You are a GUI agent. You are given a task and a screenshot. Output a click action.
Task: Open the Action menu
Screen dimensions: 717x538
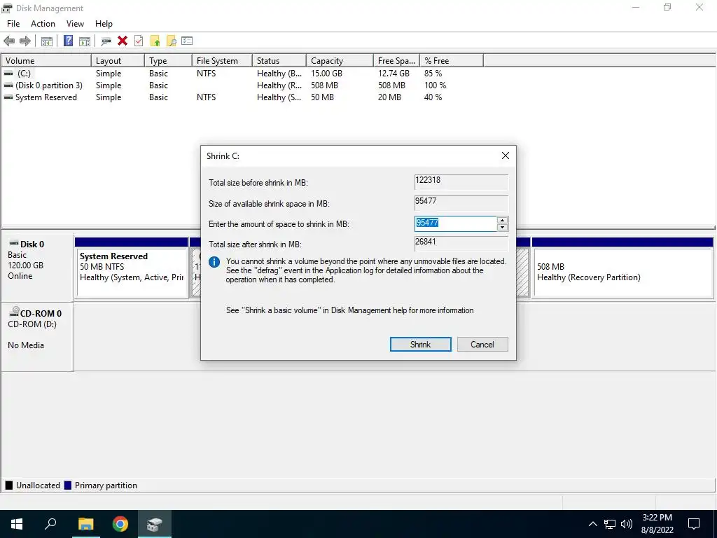tap(43, 24)
